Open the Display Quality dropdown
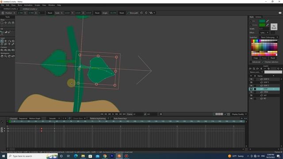Viewport: 283px width, 159px height. 239,114
